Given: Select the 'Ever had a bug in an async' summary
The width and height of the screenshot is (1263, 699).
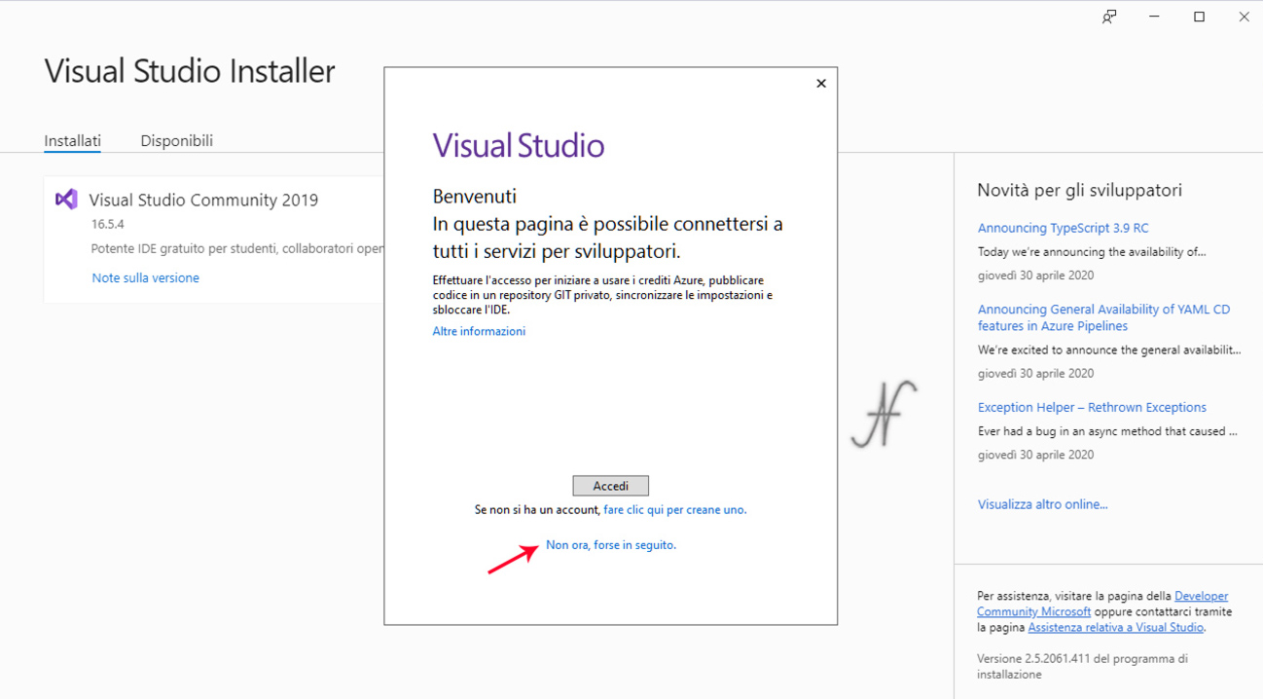Looking at the screenshot, I should pyautogui.click(x=1107, y=430).
